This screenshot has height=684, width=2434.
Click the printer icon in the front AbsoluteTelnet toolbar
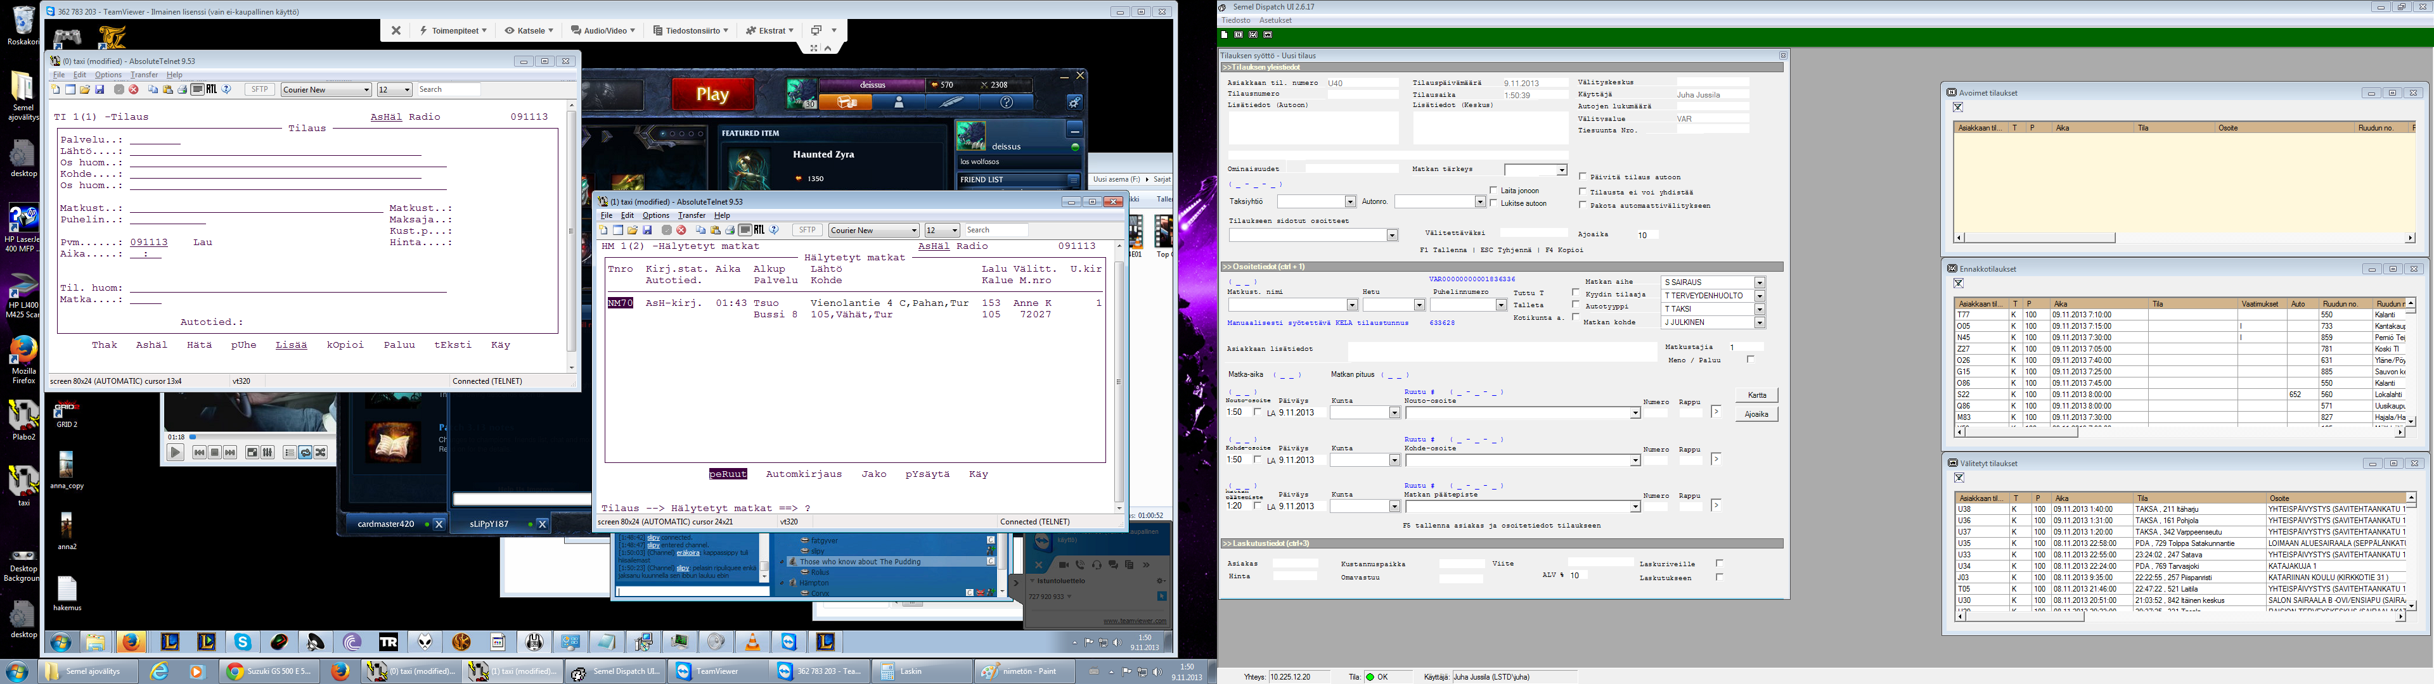pyautogui.click(x=730, y=229)
